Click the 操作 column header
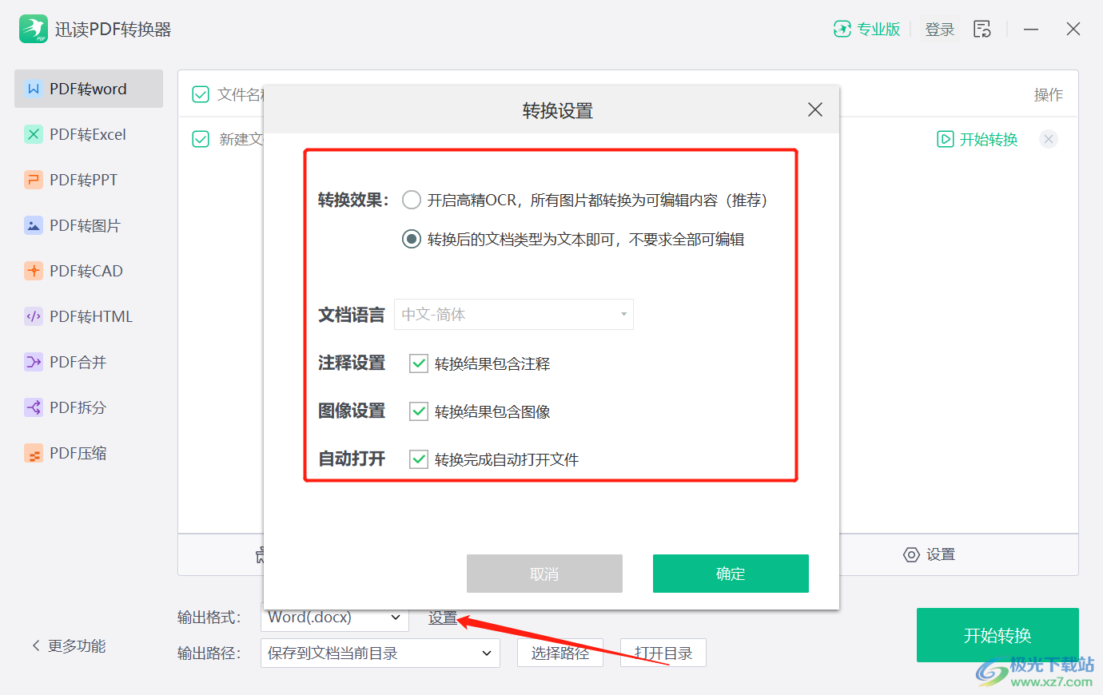 [x=1049, y=95]
